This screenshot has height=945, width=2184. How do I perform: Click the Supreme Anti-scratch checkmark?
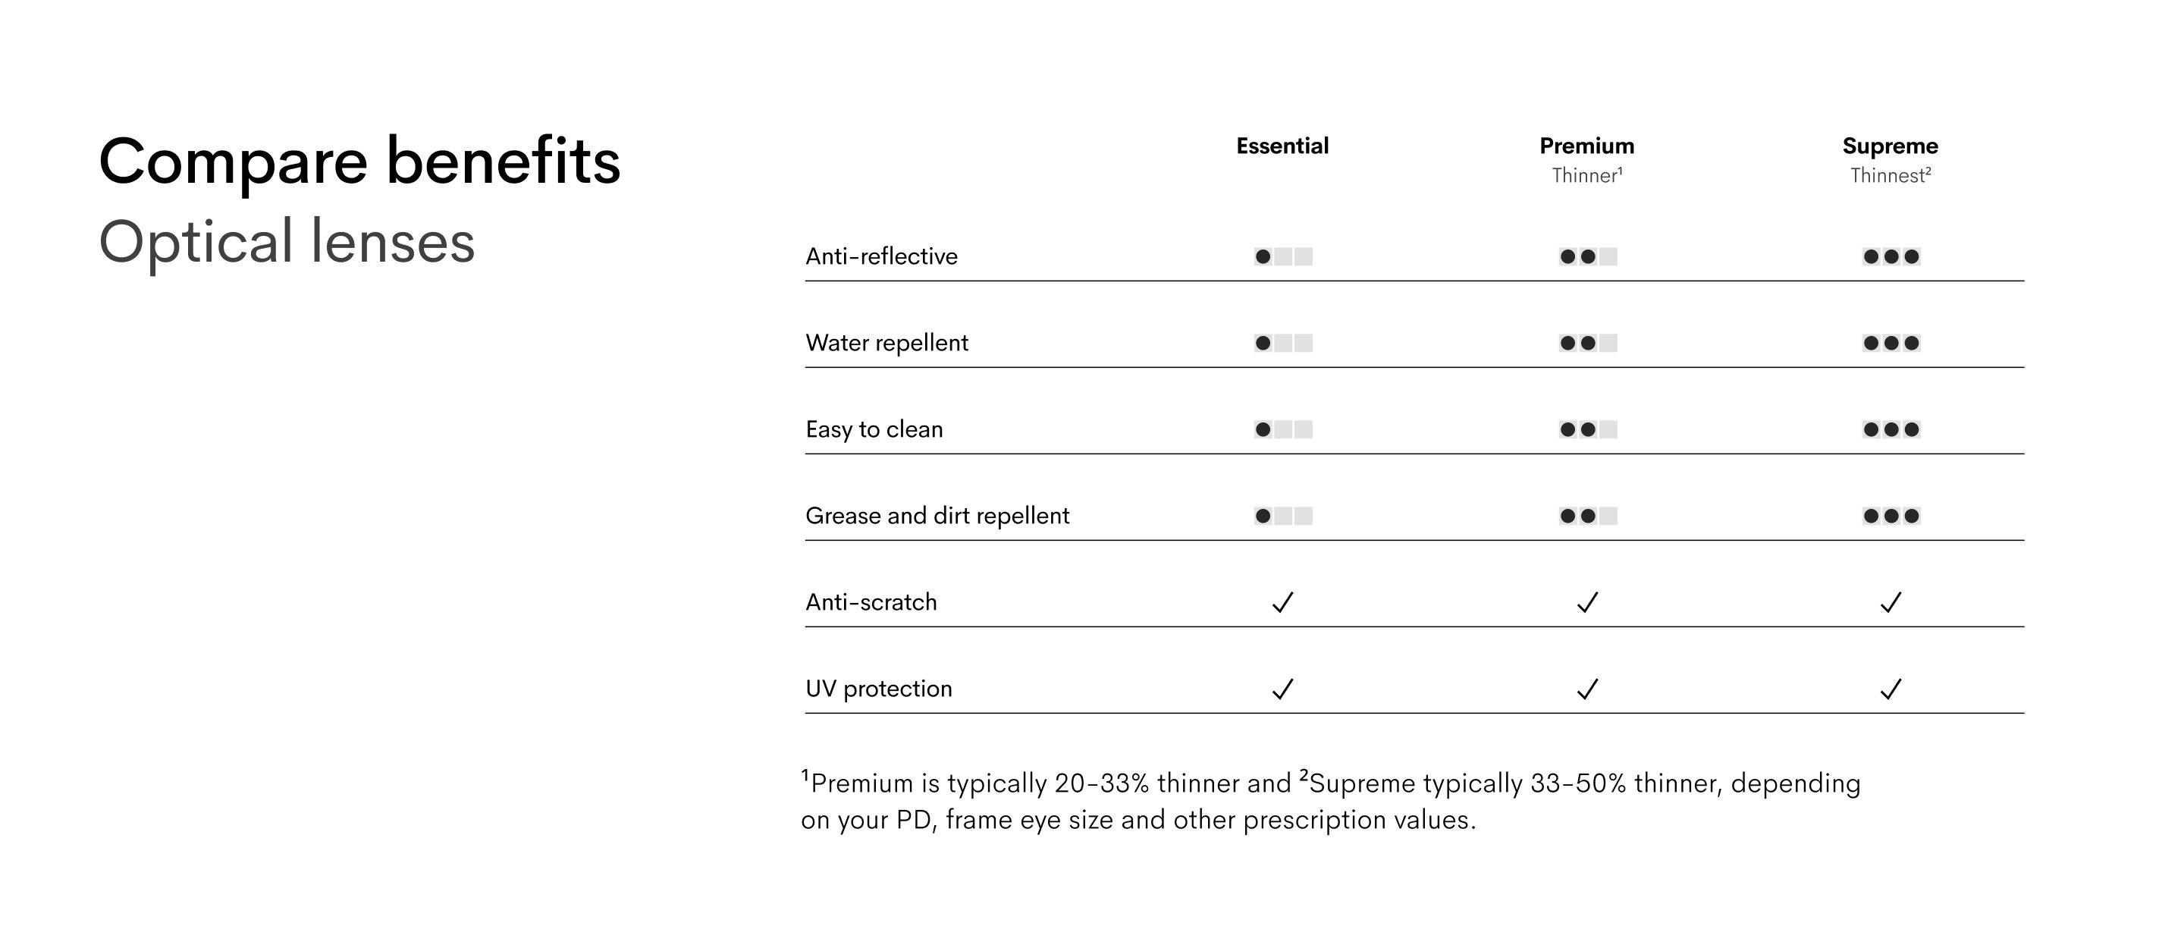pos(1891,602)
